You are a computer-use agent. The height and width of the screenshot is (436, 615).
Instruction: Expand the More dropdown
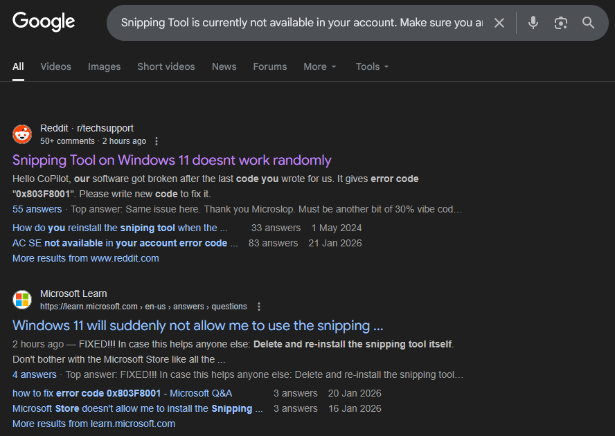pyautogui.click(x=320, y=66)
